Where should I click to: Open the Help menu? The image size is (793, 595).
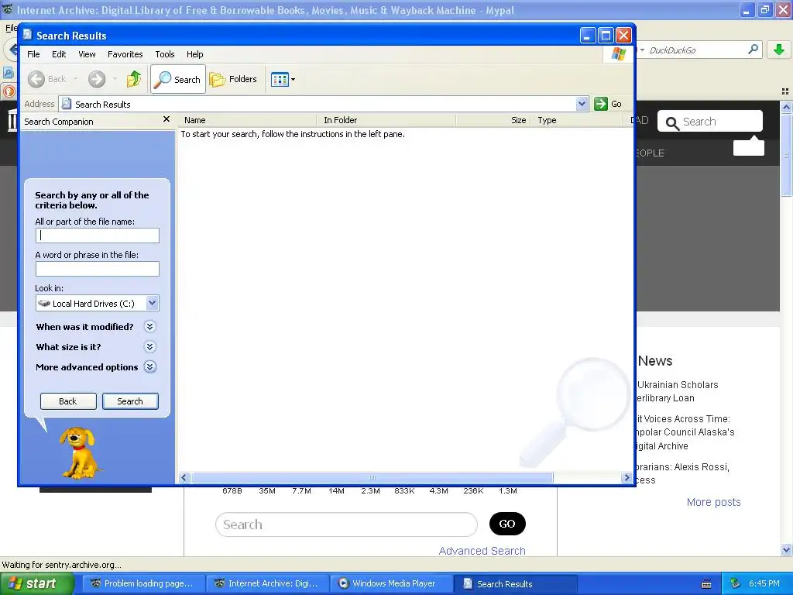[194, 54]
